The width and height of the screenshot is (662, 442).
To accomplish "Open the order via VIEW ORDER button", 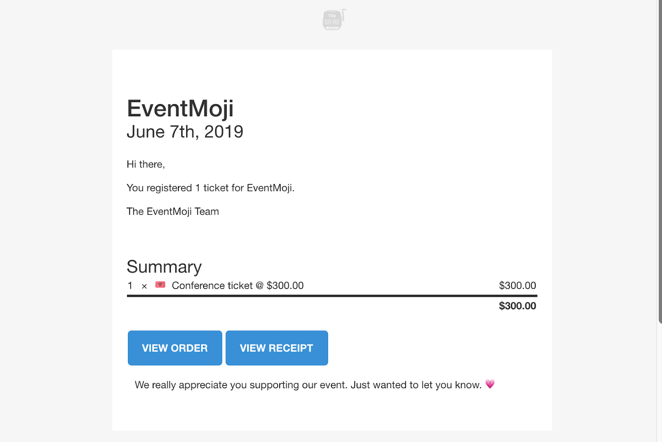I will [x=175, y=348].
